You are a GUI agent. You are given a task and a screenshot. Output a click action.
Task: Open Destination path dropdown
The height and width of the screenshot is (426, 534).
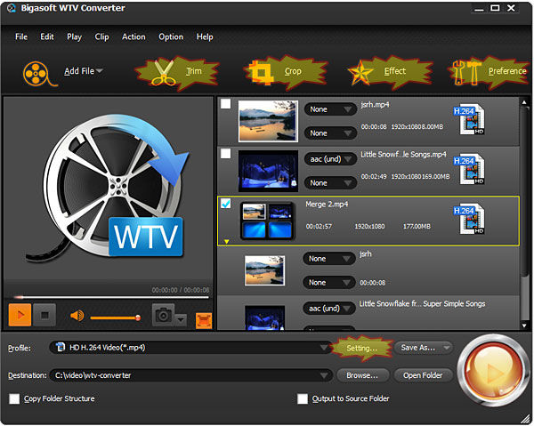(x=190, y=375)
